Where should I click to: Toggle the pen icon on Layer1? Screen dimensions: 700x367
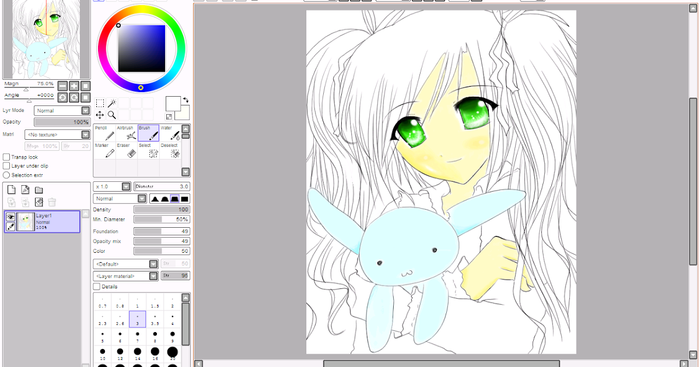tap(10, 227)
